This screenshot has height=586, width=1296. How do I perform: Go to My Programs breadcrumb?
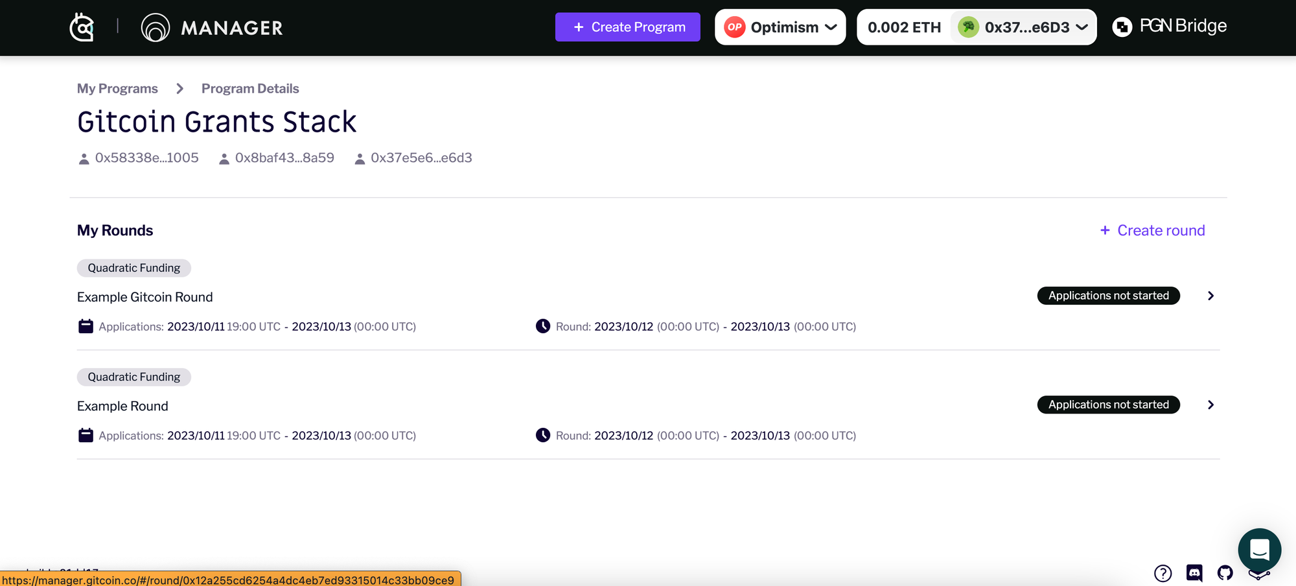[117, 88]
